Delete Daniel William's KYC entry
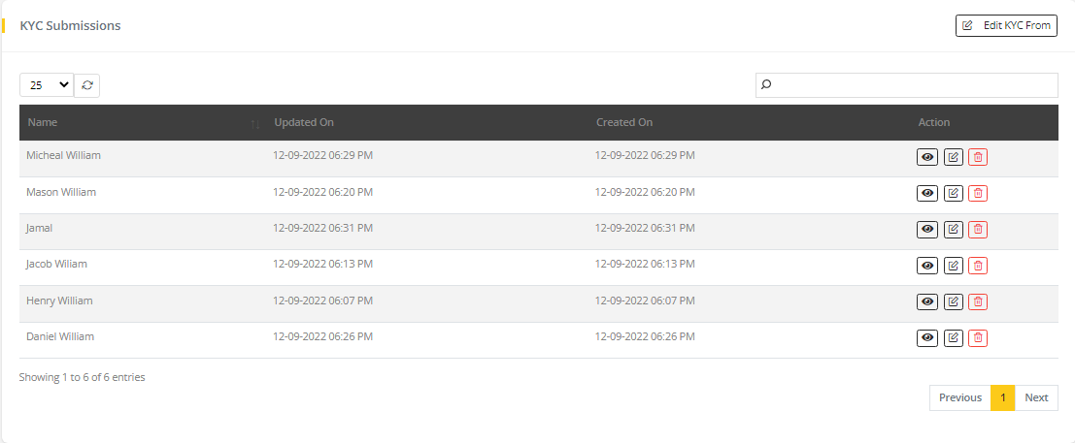 point(978,338)
